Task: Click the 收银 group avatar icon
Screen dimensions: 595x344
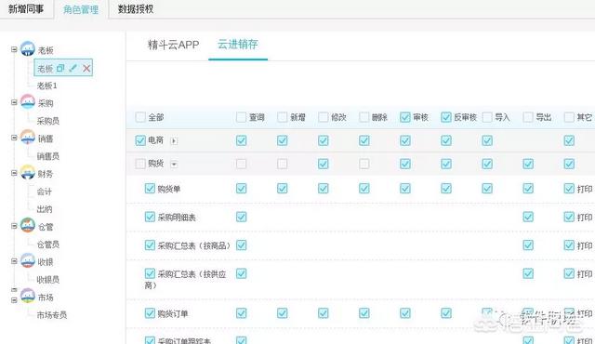Action: click(x=28, y=260)
